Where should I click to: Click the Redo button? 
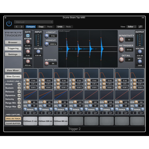pos(69,27)
